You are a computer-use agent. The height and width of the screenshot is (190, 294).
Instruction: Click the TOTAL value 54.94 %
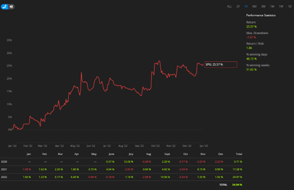pyautogui.click(x=237, y=185)
